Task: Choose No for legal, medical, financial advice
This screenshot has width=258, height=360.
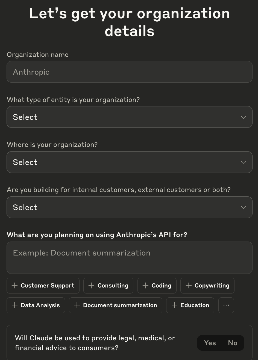Action: 233,343
